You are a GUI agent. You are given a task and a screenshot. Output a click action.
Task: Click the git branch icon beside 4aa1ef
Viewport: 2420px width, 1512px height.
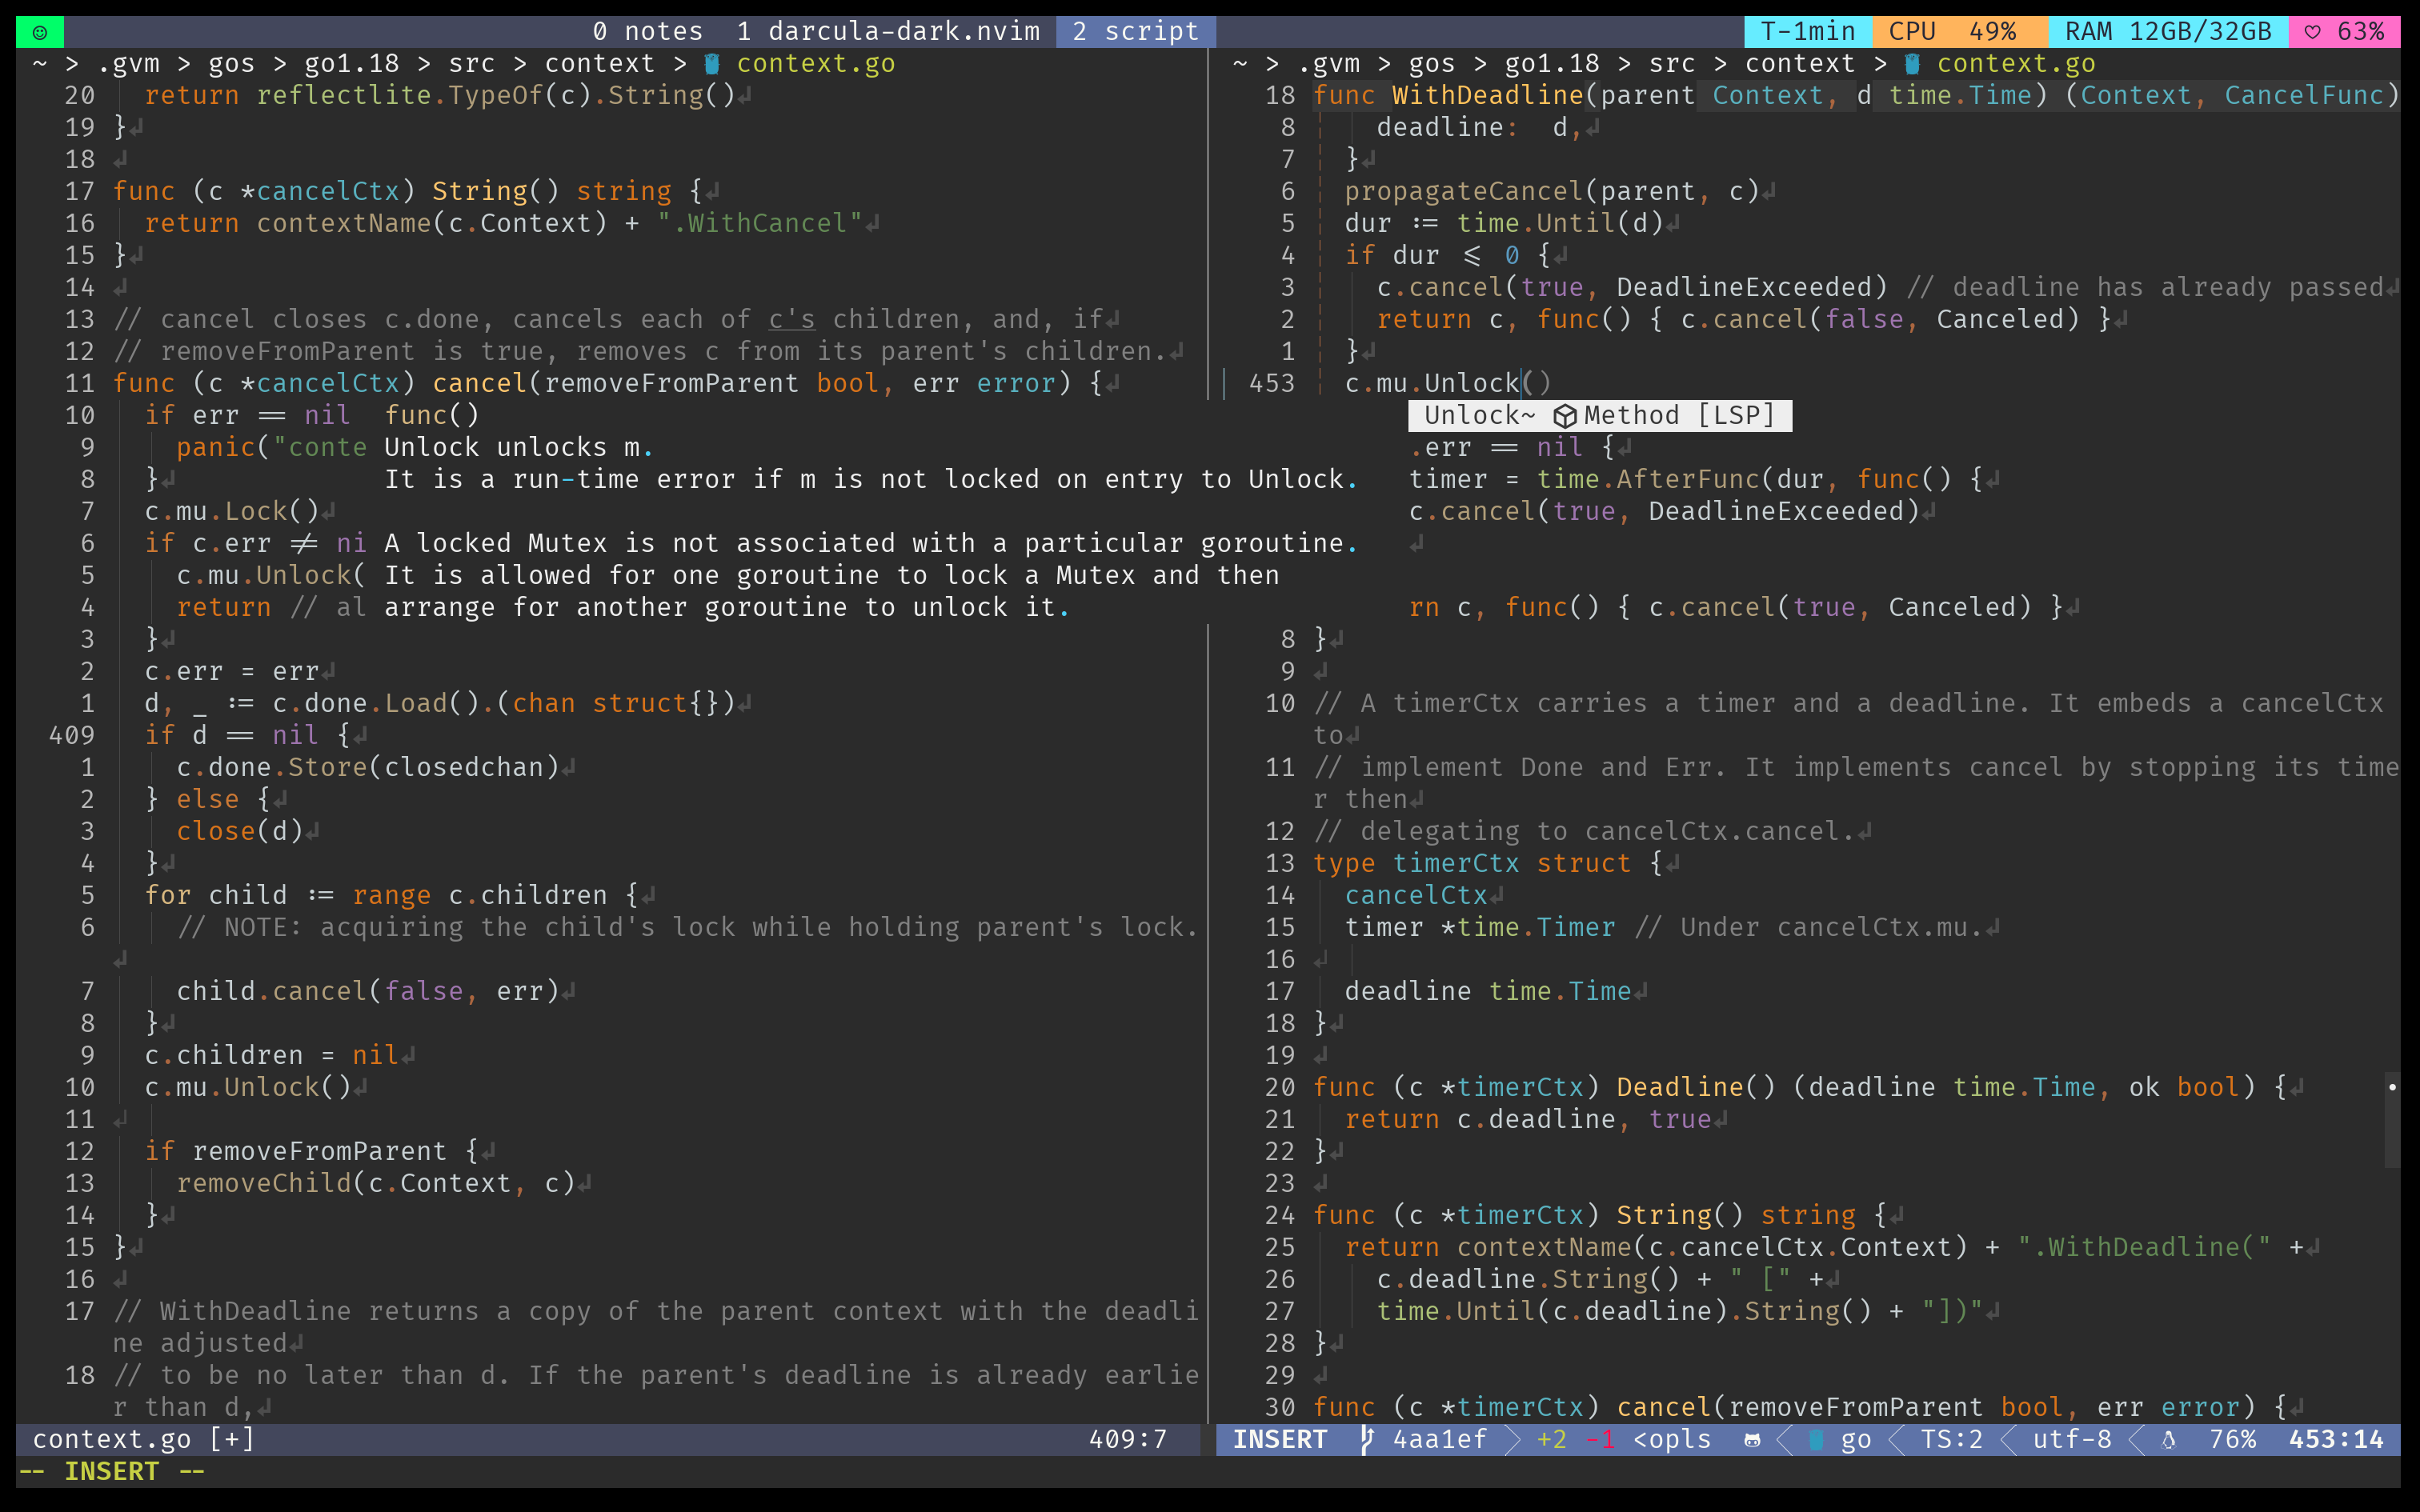[x=1367, y=1439]
